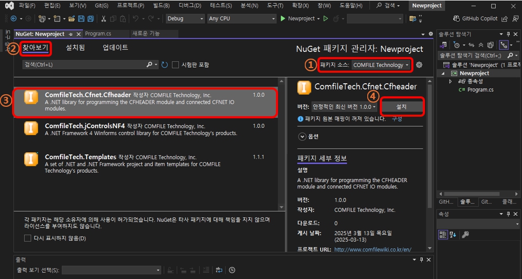Viewport: 522px width, 279px height.
Task: Open the Debug configuration dropdown
Action: [x=185, y=19]
